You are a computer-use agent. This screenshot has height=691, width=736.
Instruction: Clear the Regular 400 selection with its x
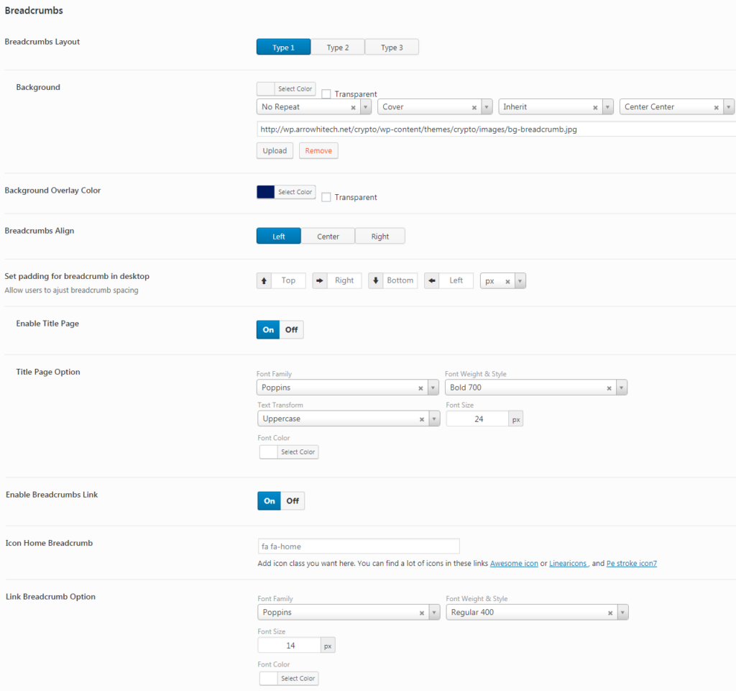click(610, 613)
